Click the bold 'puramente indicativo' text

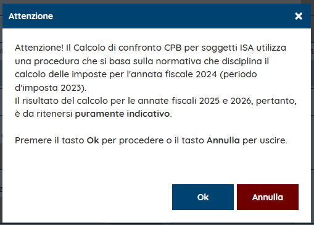(x=122, y=114)
